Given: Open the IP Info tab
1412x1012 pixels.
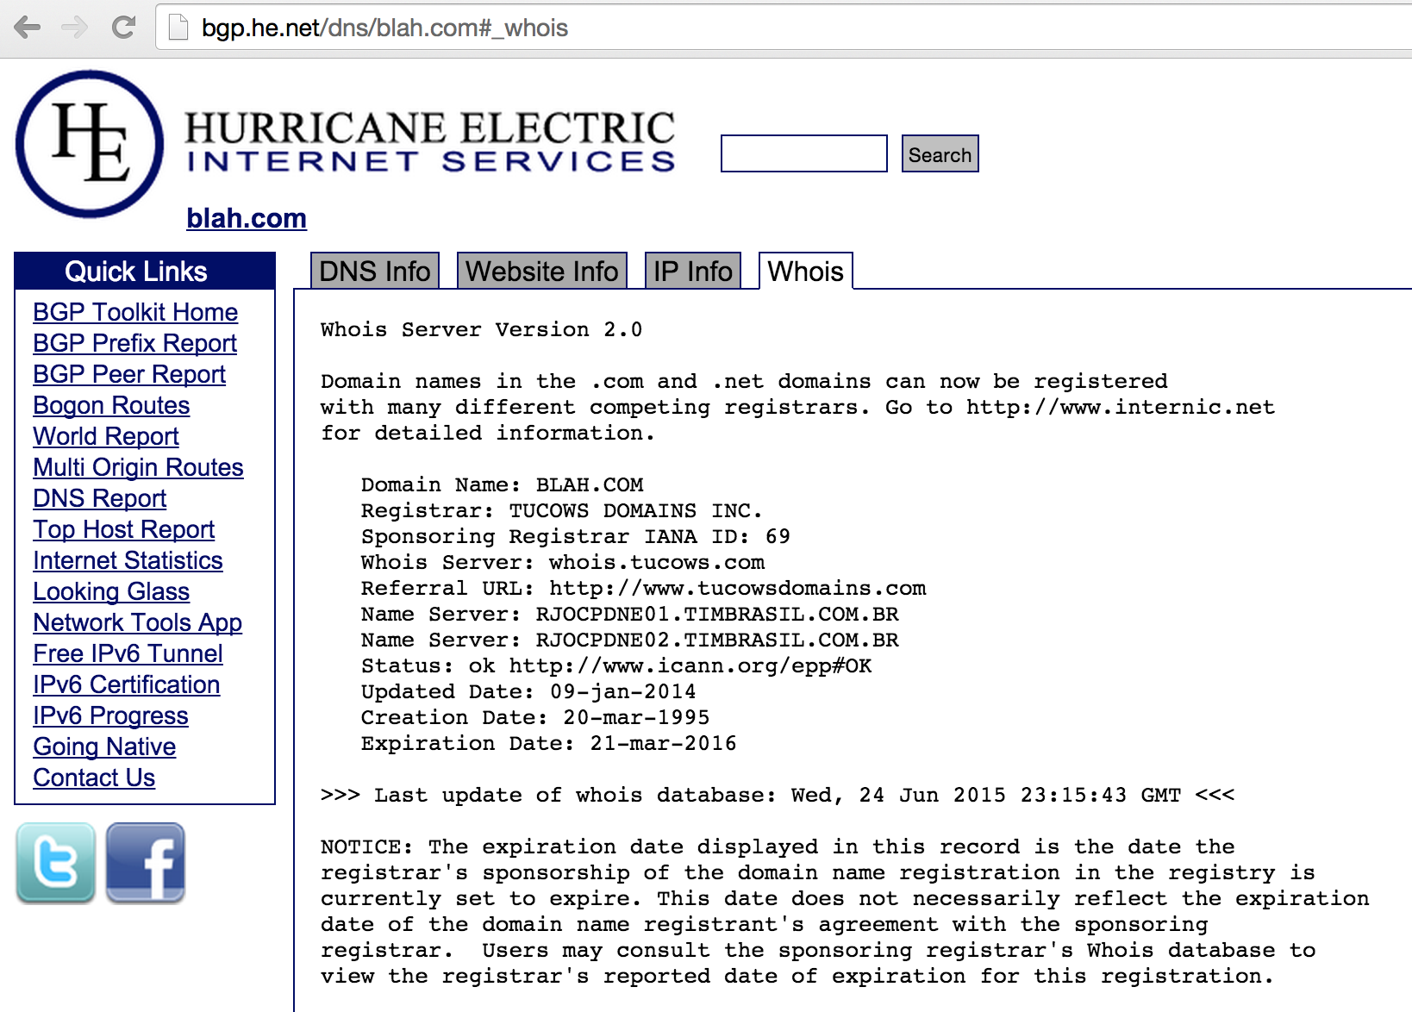Looking at the screenshot, I should pos(691,271).
